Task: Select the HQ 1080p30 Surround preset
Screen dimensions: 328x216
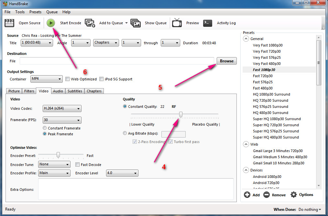Action: click(x=271, y=94)
